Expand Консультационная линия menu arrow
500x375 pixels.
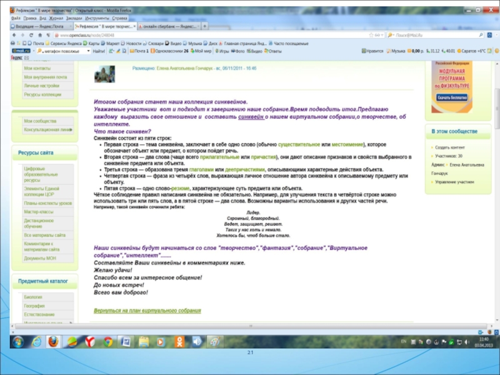pyautogui.click(x=71, y=130)
